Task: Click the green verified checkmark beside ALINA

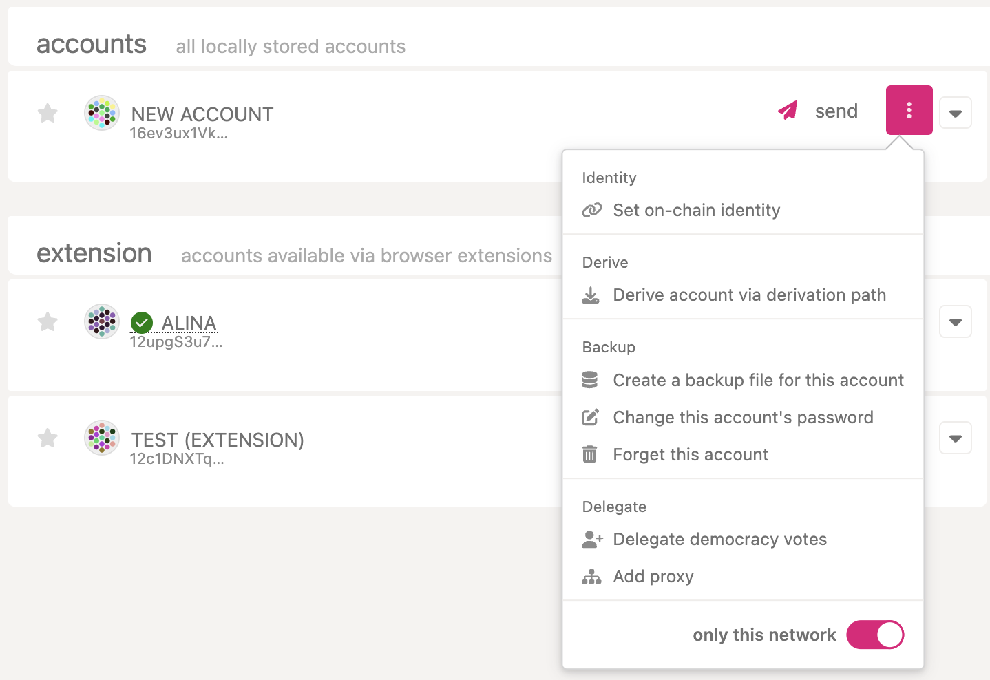Action: tap(142, 322)
